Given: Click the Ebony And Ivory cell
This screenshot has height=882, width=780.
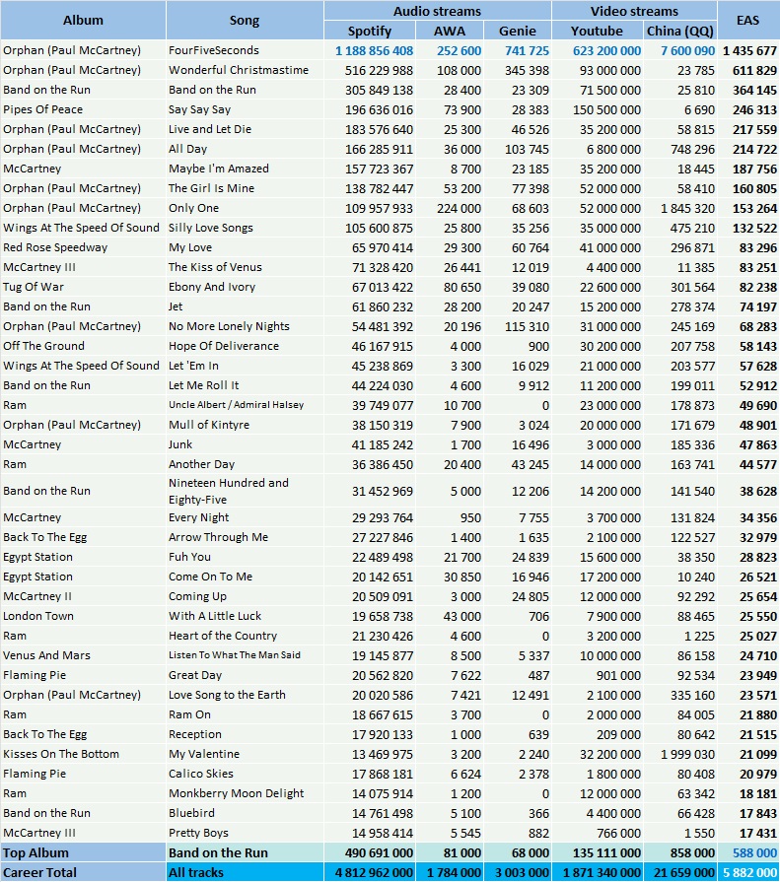Looking at the screenshot, I should [245, 287].
